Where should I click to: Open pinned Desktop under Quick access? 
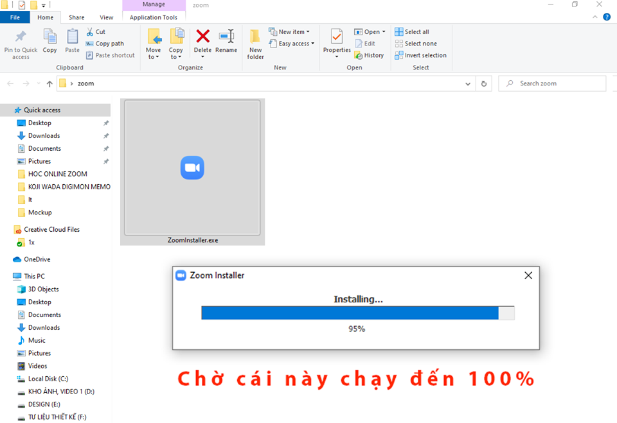(40, 123)
